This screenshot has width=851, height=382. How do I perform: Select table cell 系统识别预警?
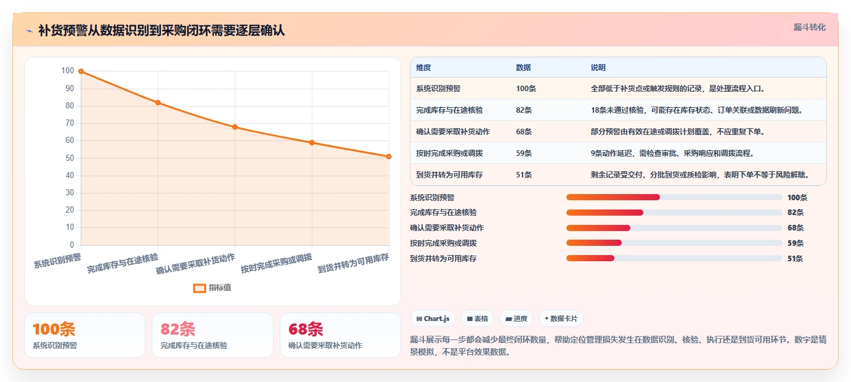click(x=438, y=89)
